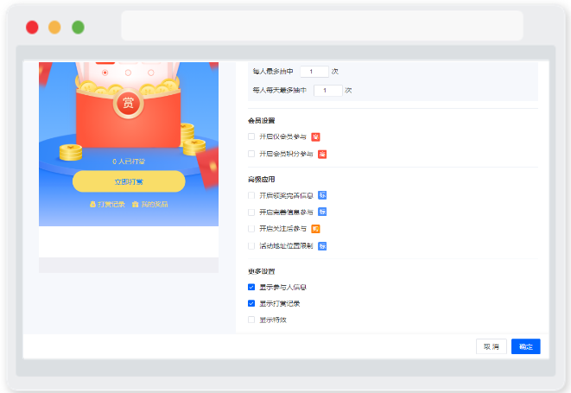Click the red badge beside 开启仅会员参与
The height and width of the screenshot is (393, 571).
tap(315, 137)
